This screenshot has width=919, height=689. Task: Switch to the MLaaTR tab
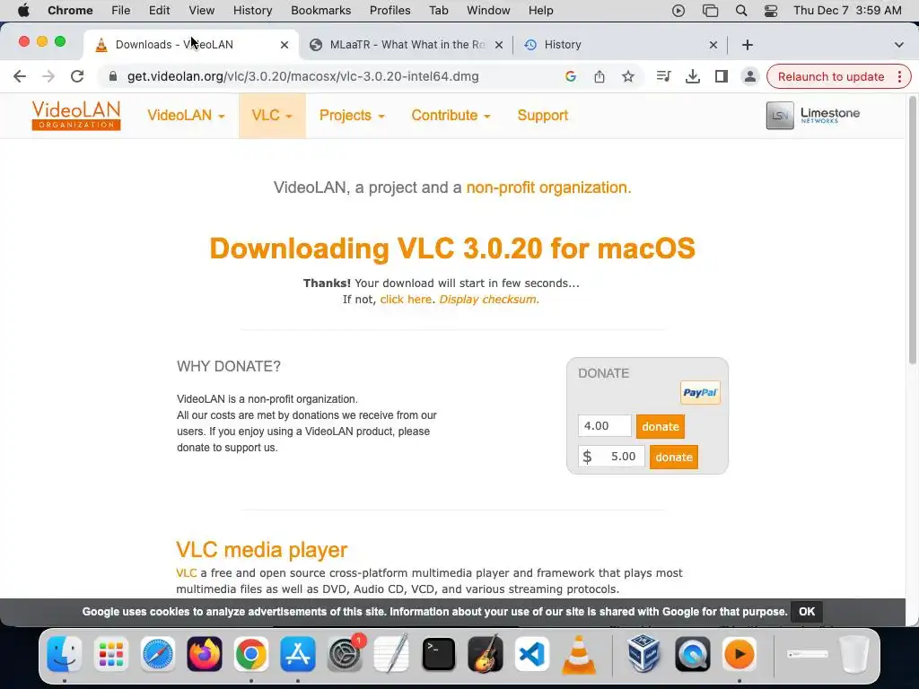407,45
